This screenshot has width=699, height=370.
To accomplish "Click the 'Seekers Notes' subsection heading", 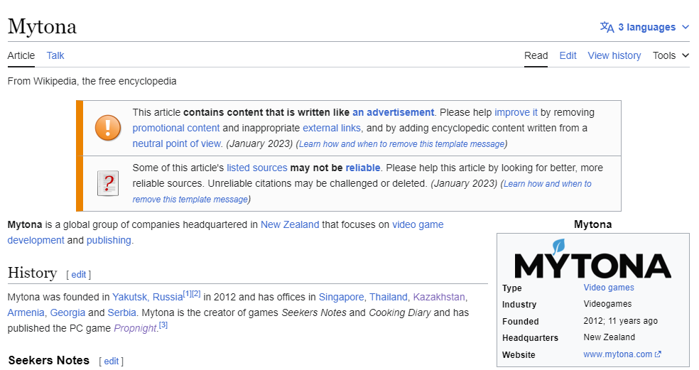I will [48, 360].
